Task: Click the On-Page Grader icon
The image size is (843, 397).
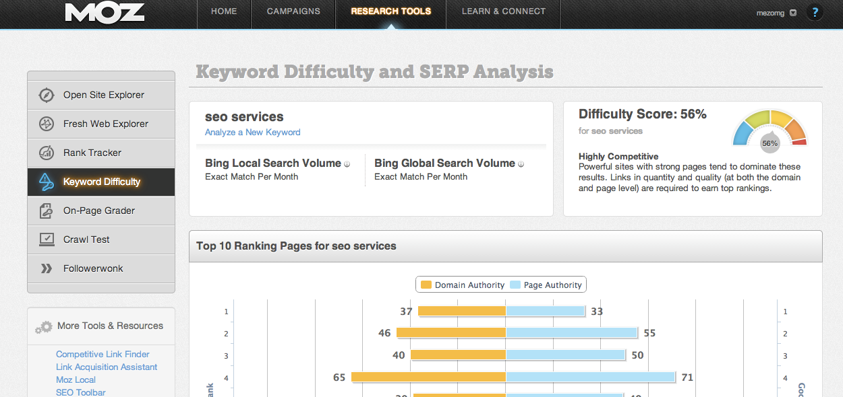Action: (46, 211)
